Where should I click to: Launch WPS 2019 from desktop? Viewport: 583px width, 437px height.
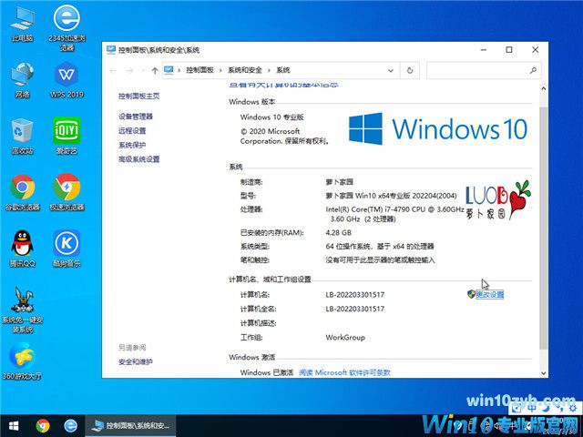click(66, 79)
